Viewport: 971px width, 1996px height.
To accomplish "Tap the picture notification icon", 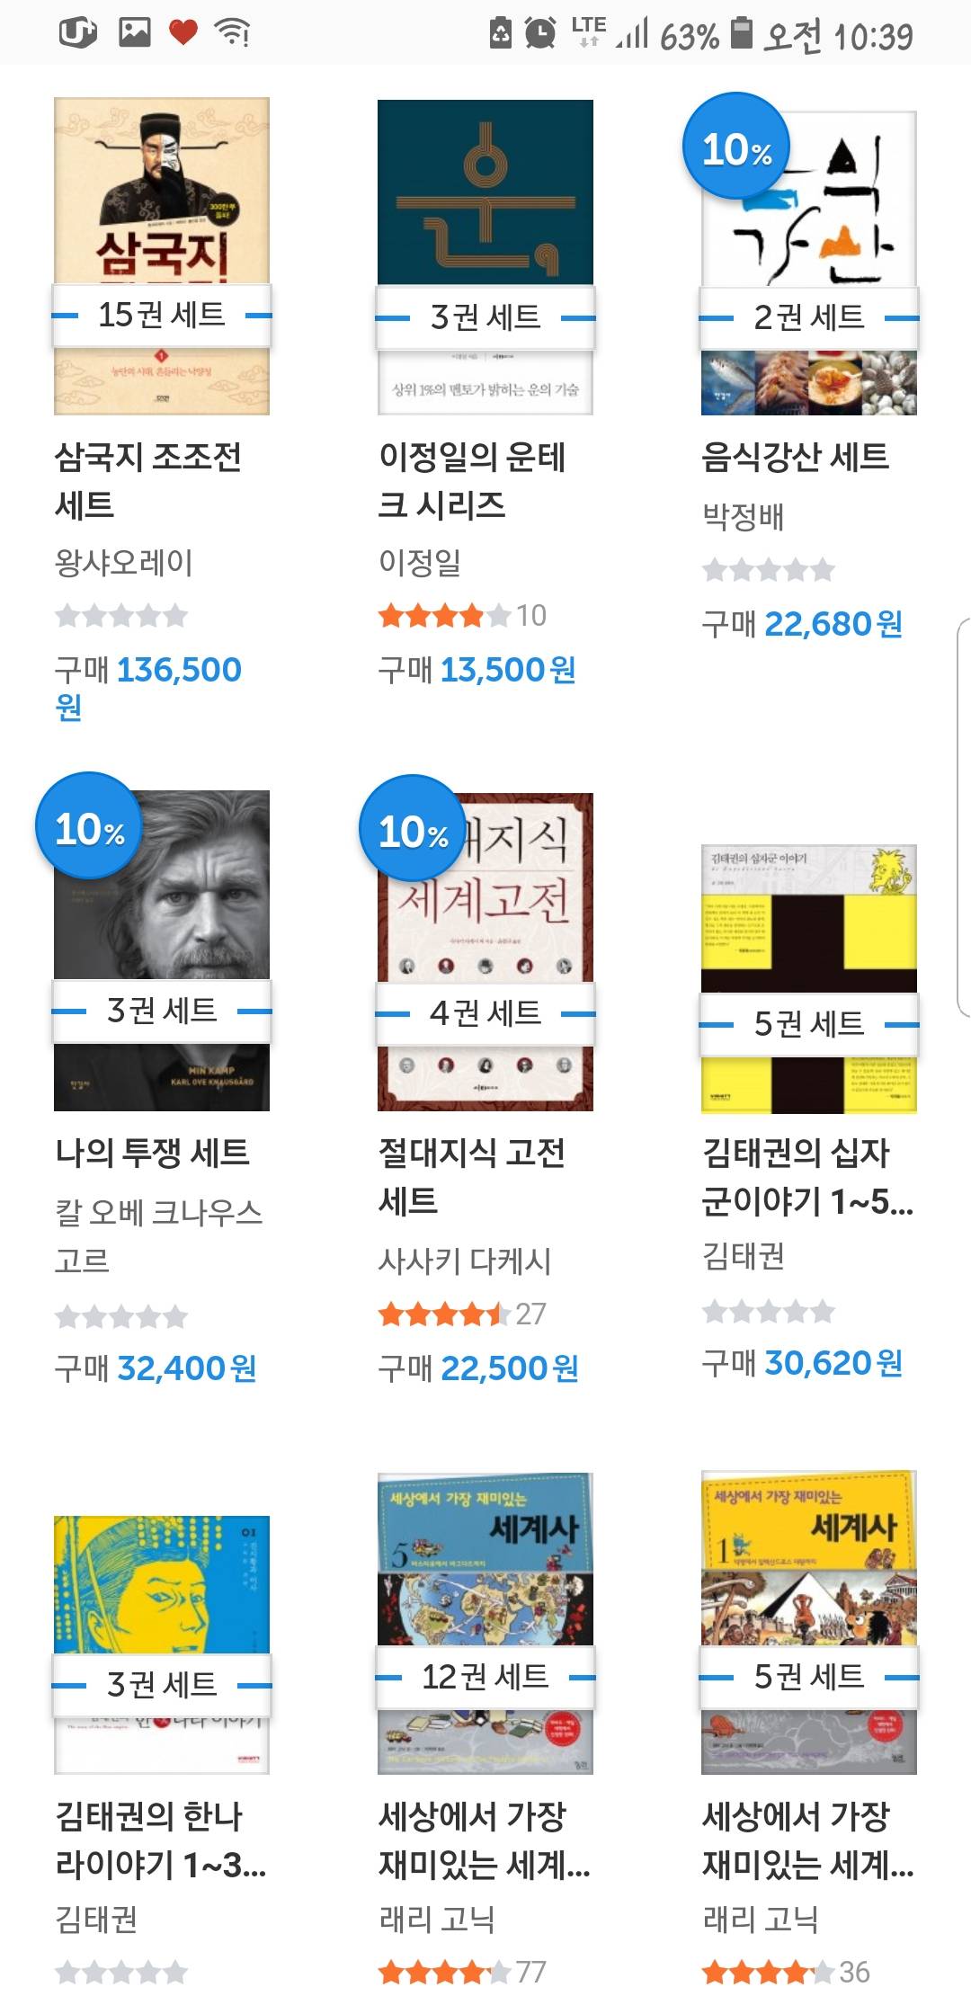I will coord(135,33).
